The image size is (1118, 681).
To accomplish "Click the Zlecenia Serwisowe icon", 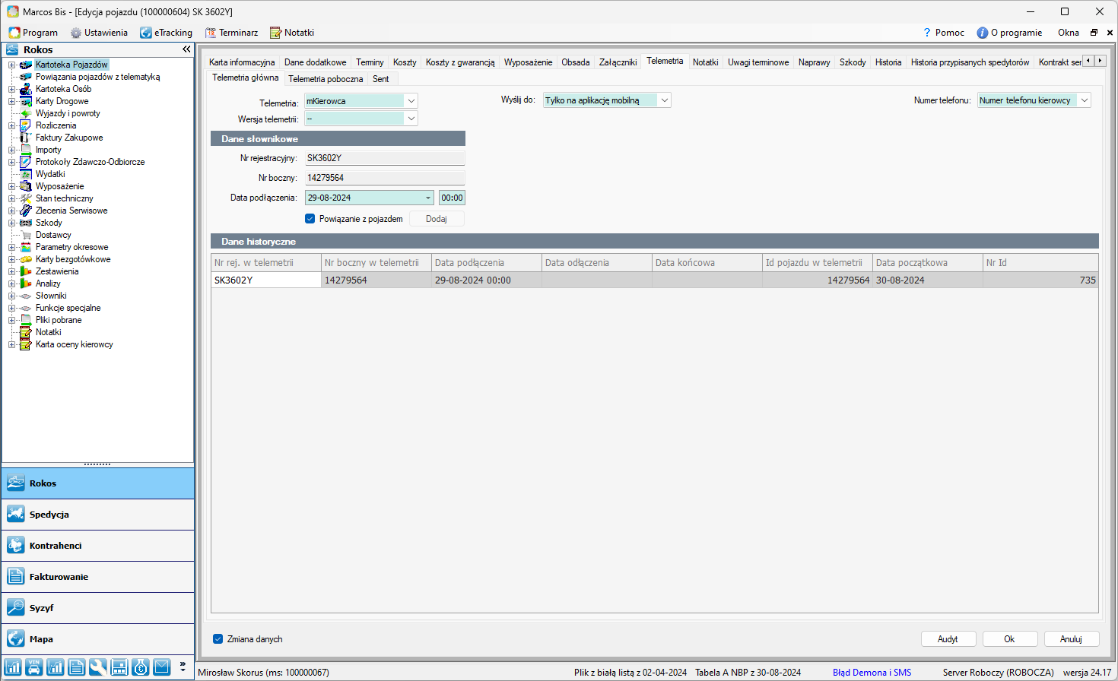I will point(26,211).
